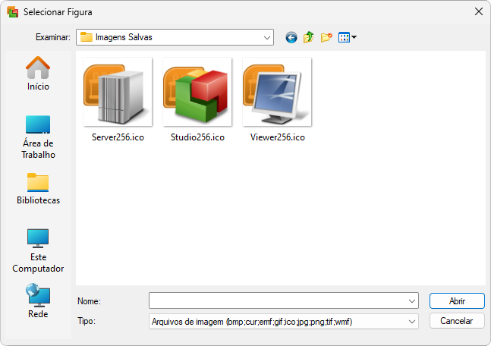This screenshot has height=346, width=491.
Task: Click the Up One Level folder icon
Action: pyautogui.click(x=308, y=37)
